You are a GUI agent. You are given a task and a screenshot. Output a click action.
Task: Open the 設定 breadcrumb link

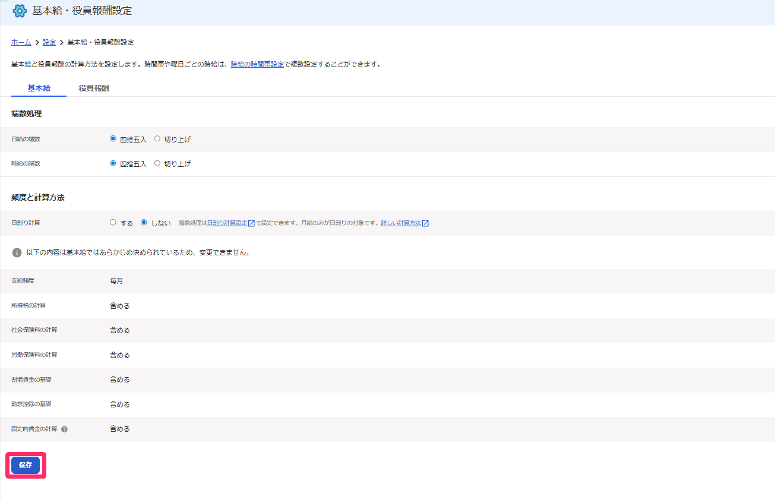click(x=49, y=43)
